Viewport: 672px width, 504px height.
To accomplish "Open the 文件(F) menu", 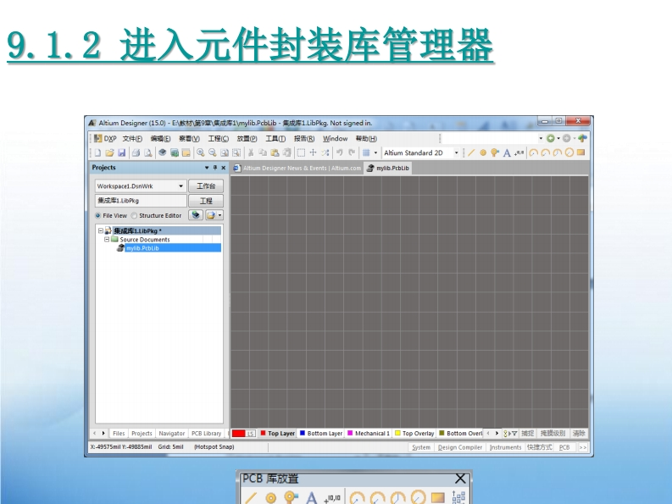I will [x=132, y=138].
